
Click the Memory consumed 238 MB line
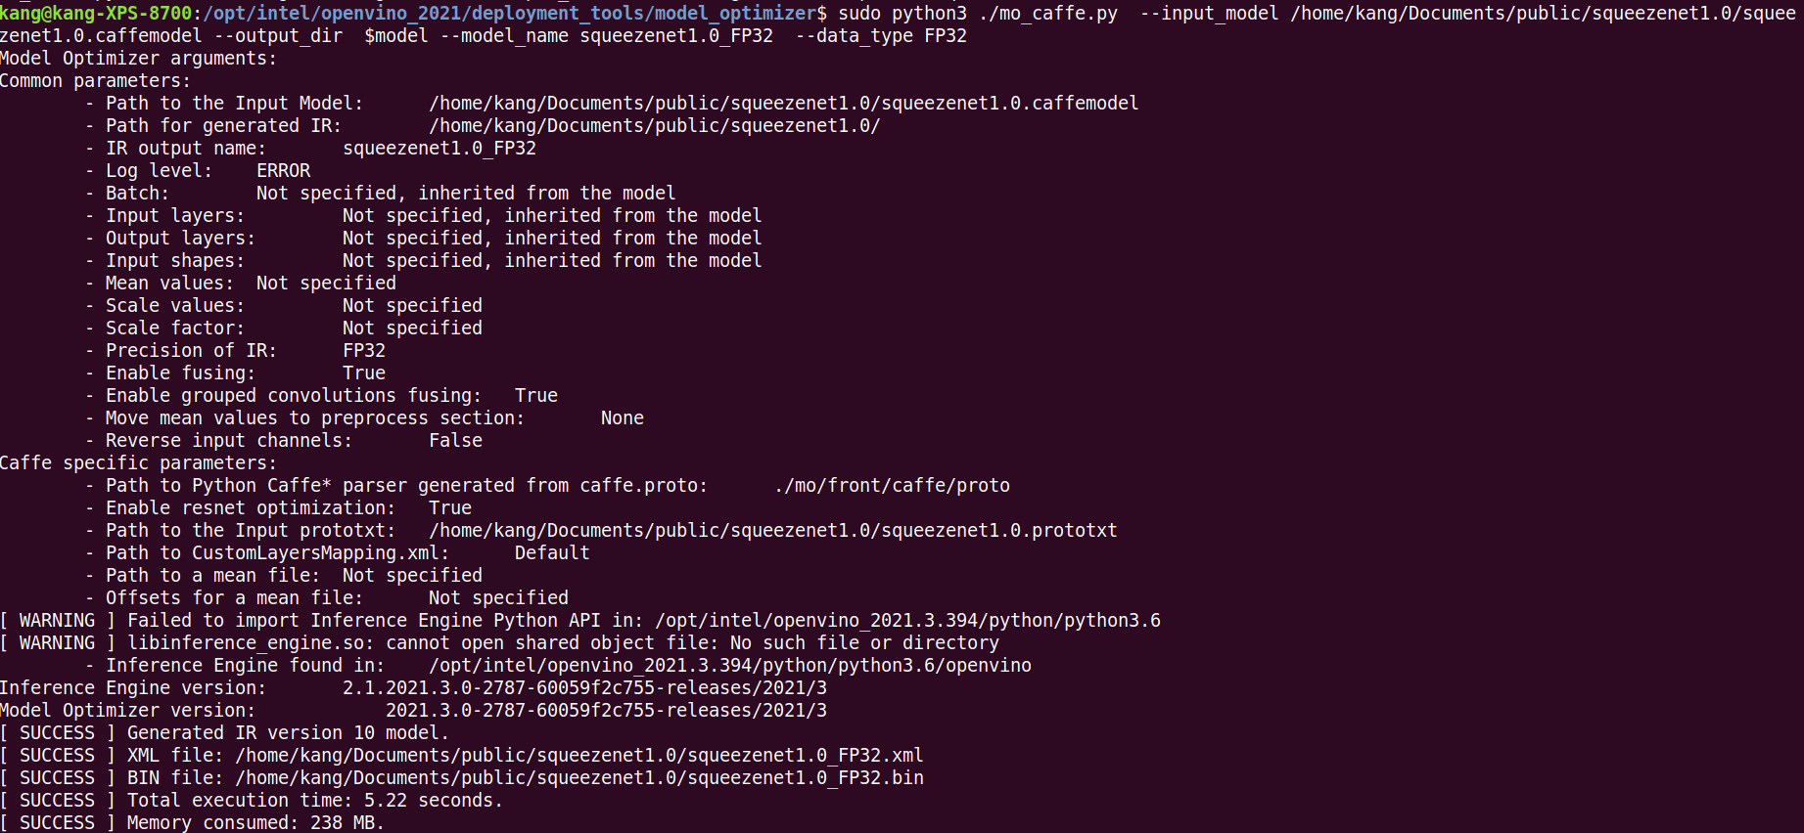pos(192,822)
